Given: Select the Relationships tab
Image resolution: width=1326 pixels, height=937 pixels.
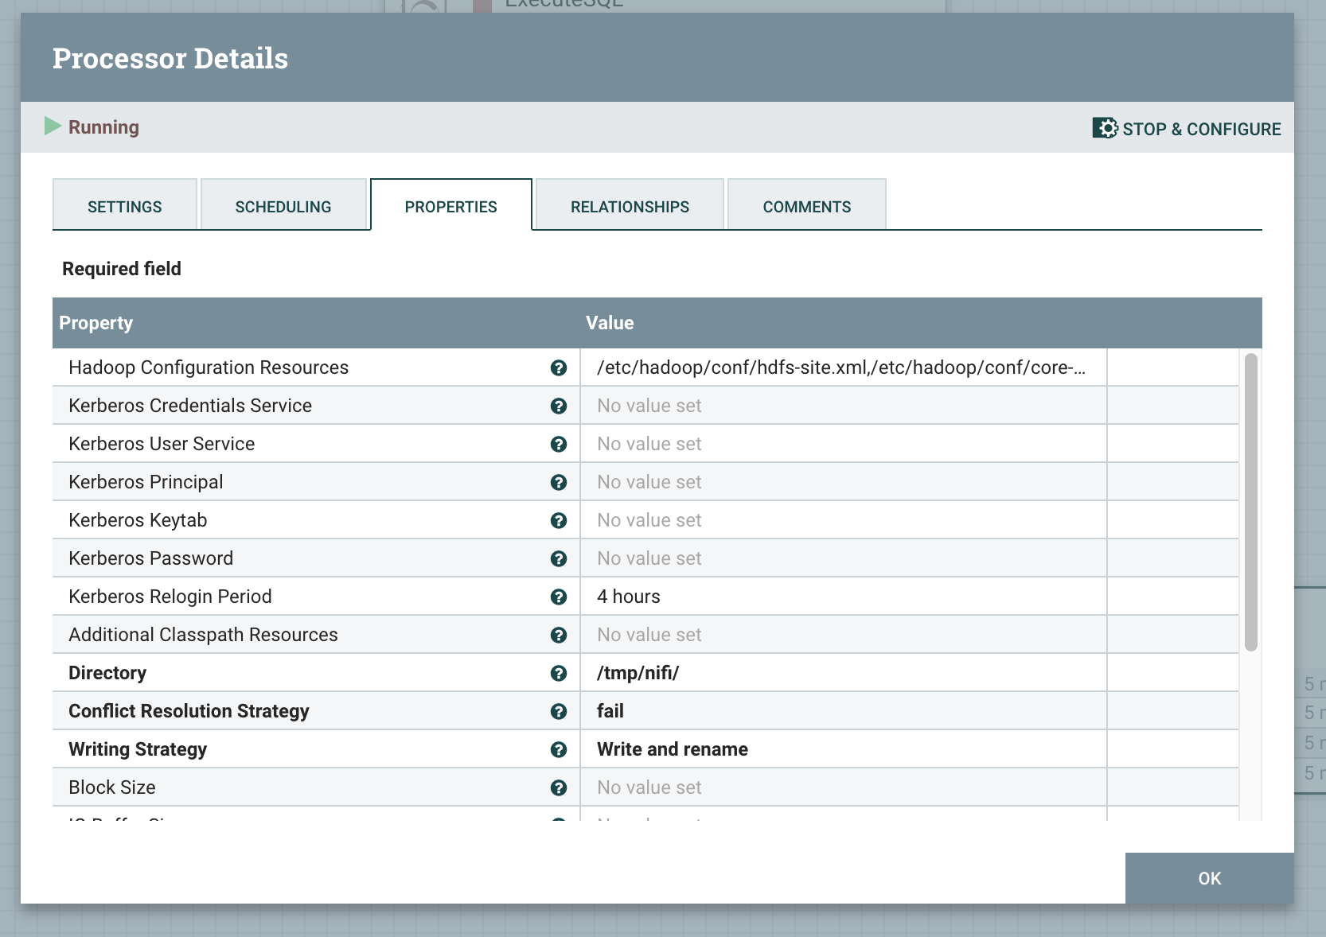Looking at the screenshot, I should [x=630, y=206].
